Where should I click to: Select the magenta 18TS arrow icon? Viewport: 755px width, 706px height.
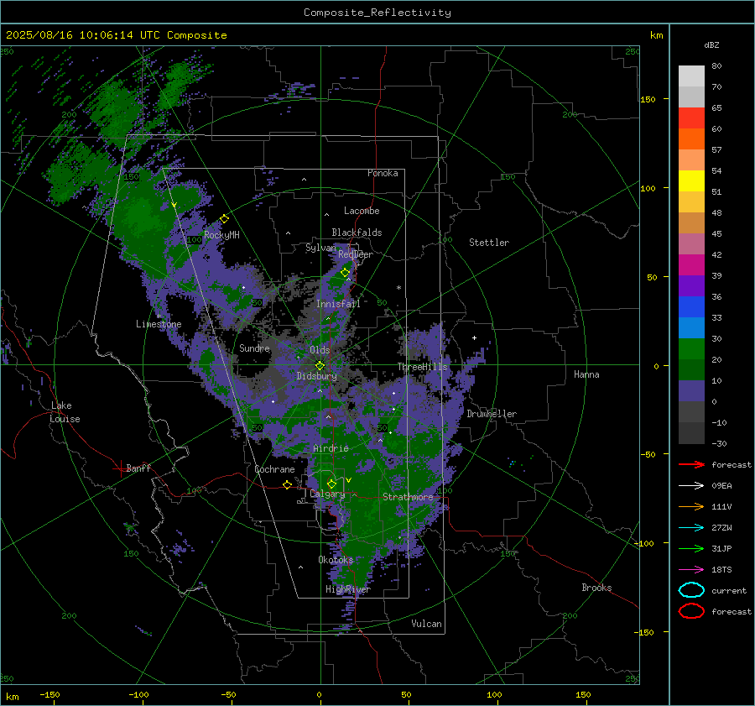691,570
